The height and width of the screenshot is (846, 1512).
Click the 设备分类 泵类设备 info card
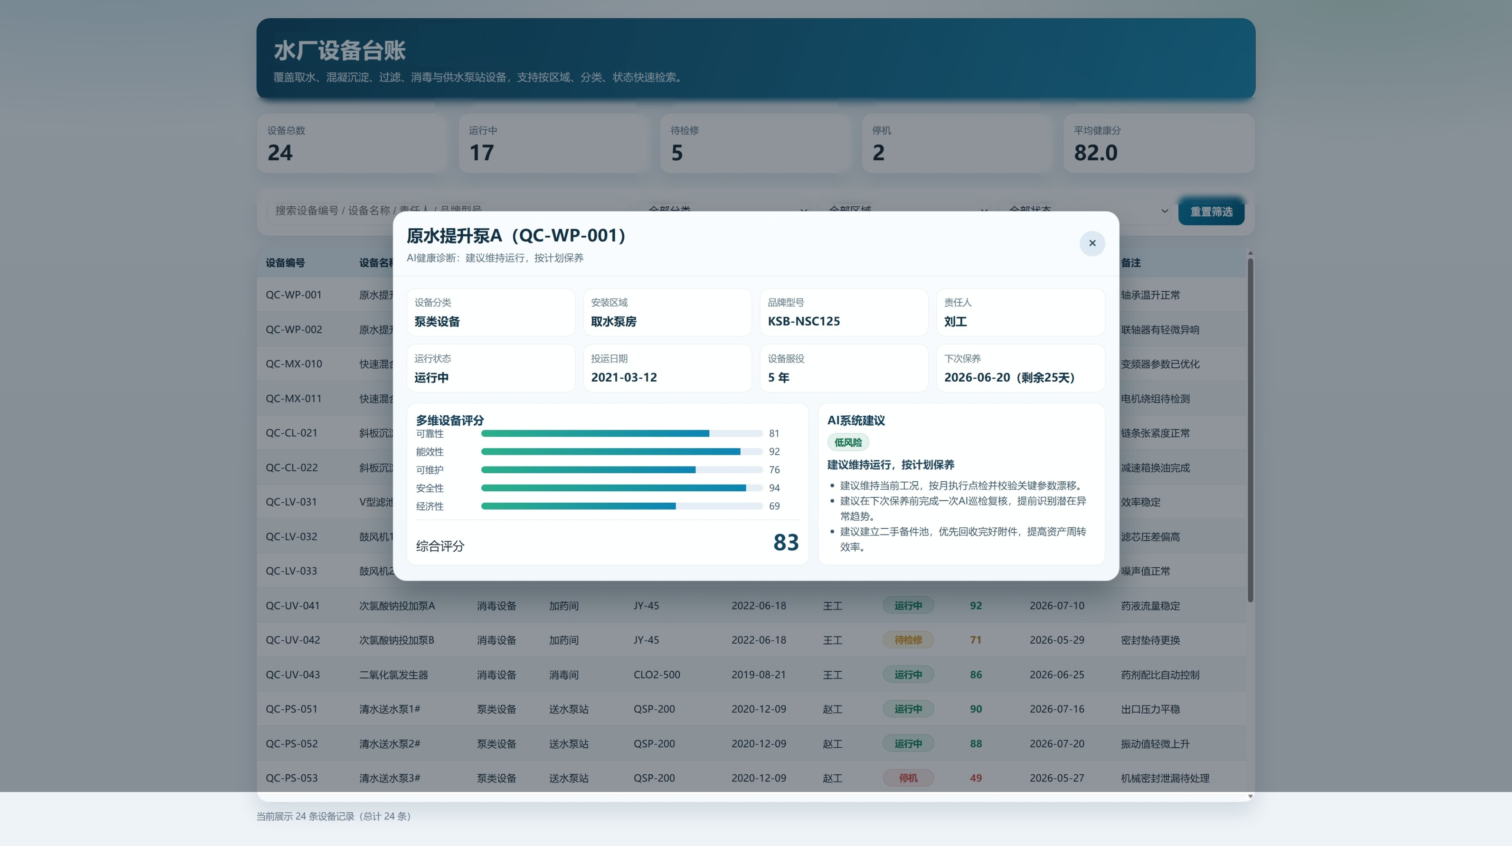click(x=491, y=313)
